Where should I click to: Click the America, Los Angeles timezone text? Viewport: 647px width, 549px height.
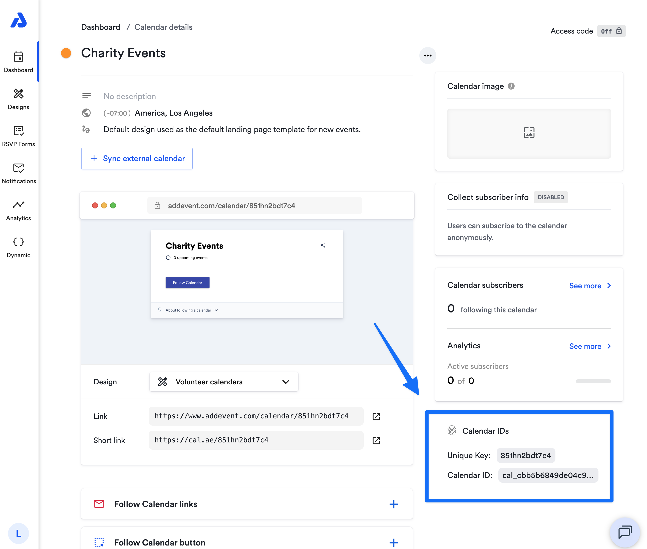174,113
